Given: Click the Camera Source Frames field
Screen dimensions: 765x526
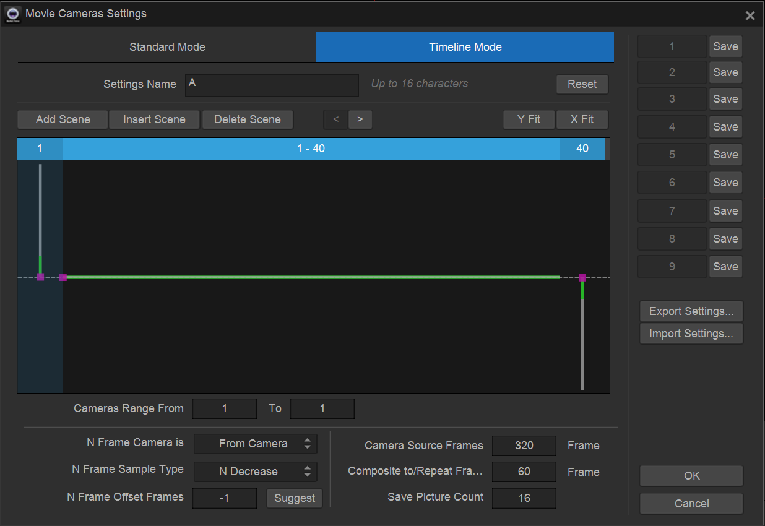Looking at the screenshot, I should [524, 446].
